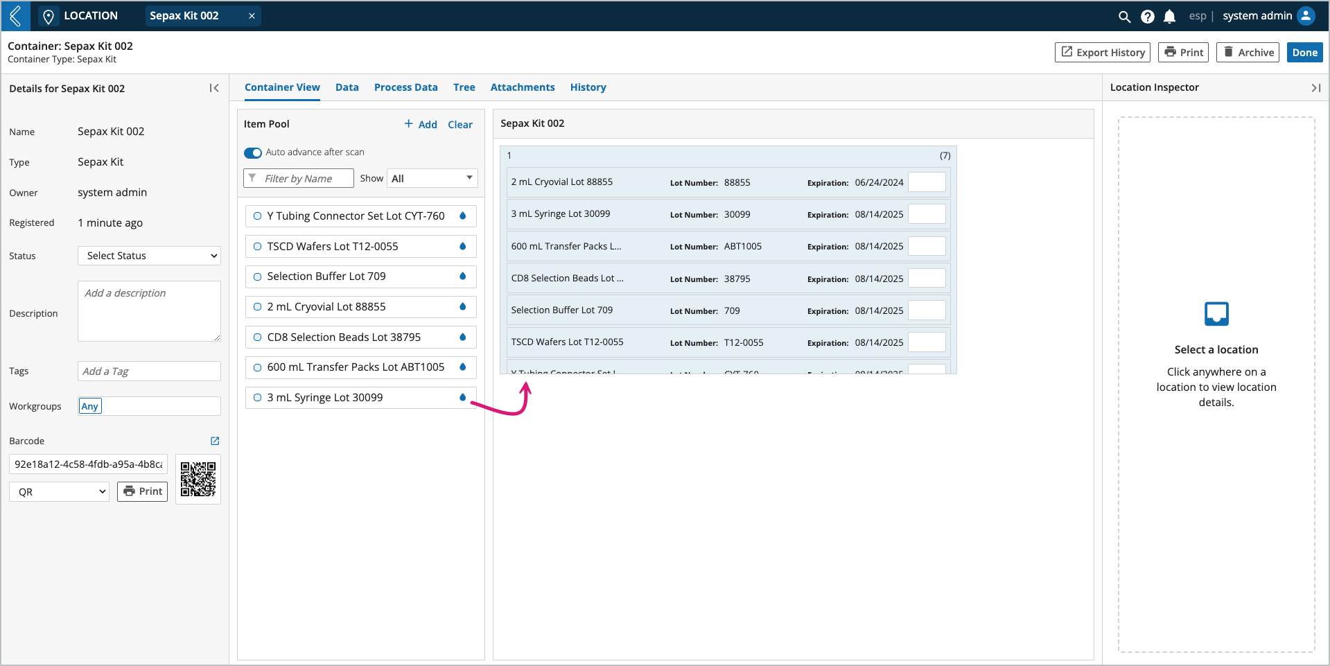Open help question mark icon
Viewport: 1330px width, 666px height.
(x=1148, y=16)
